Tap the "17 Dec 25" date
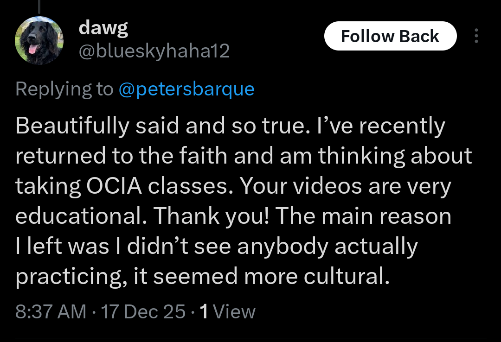The height and width of the screenshot is (342, 501). tap(143, 311)
